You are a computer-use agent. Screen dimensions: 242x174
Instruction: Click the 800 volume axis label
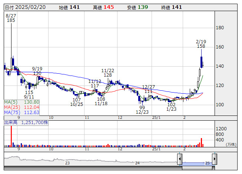[x=220, y=134]
